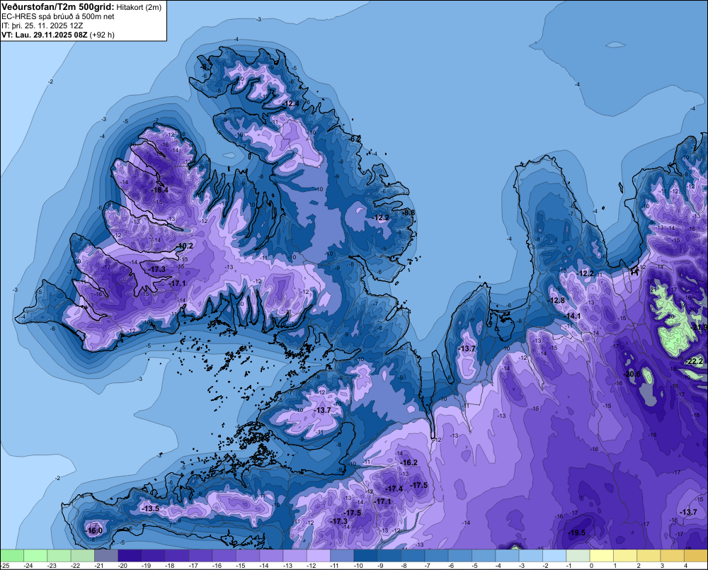Select the pale yellow legend swatch above 0
This screenshot has height=570, width=708.
pos(601,555)
